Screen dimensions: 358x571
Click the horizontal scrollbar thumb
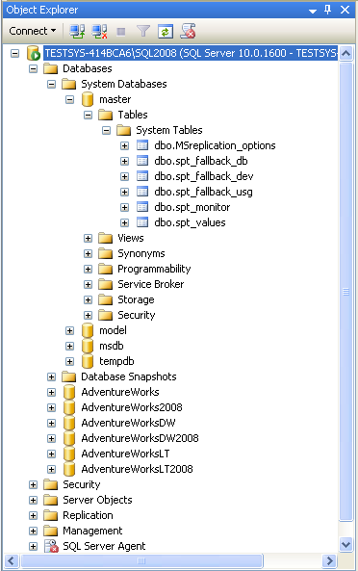[141, 560]
